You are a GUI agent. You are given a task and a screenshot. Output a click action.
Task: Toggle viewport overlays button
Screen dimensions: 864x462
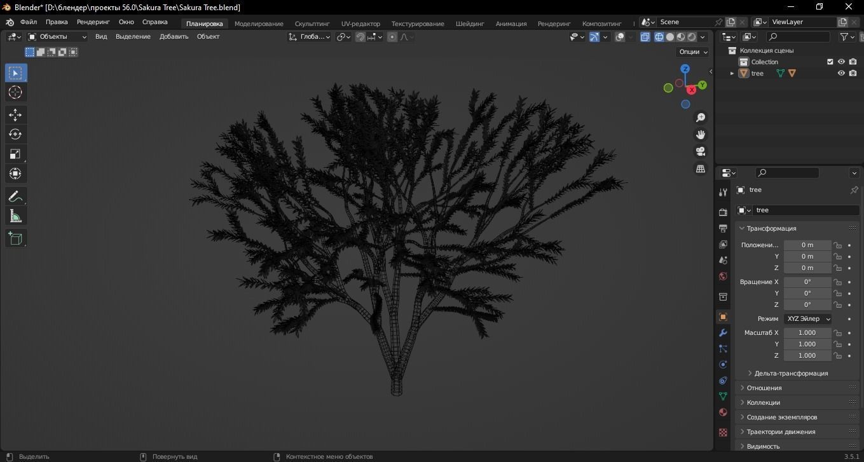pyautogui.click(x=620, y=37)
